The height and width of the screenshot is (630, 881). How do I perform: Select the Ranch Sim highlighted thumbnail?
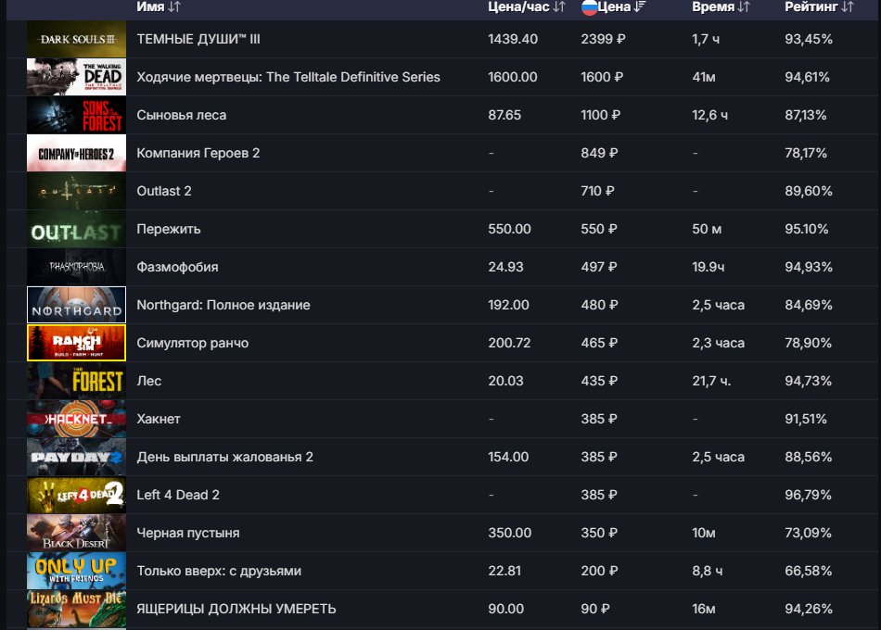click(x=76, y=343)
